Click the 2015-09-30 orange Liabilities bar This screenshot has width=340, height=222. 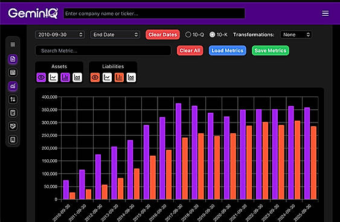(x=153, y=177)
